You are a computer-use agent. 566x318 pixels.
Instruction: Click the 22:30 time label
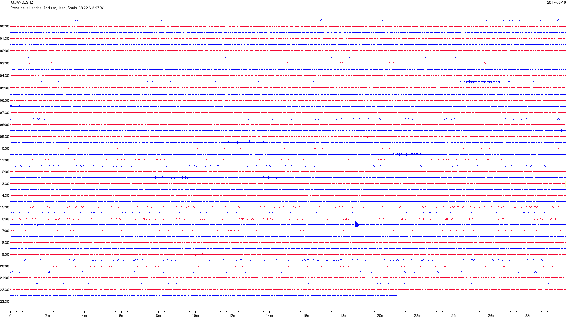5,290
